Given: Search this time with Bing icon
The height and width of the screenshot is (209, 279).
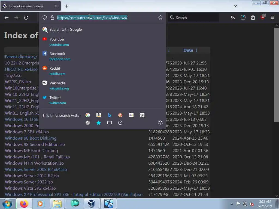Looking at the screenshot, I should pos(110,115).
